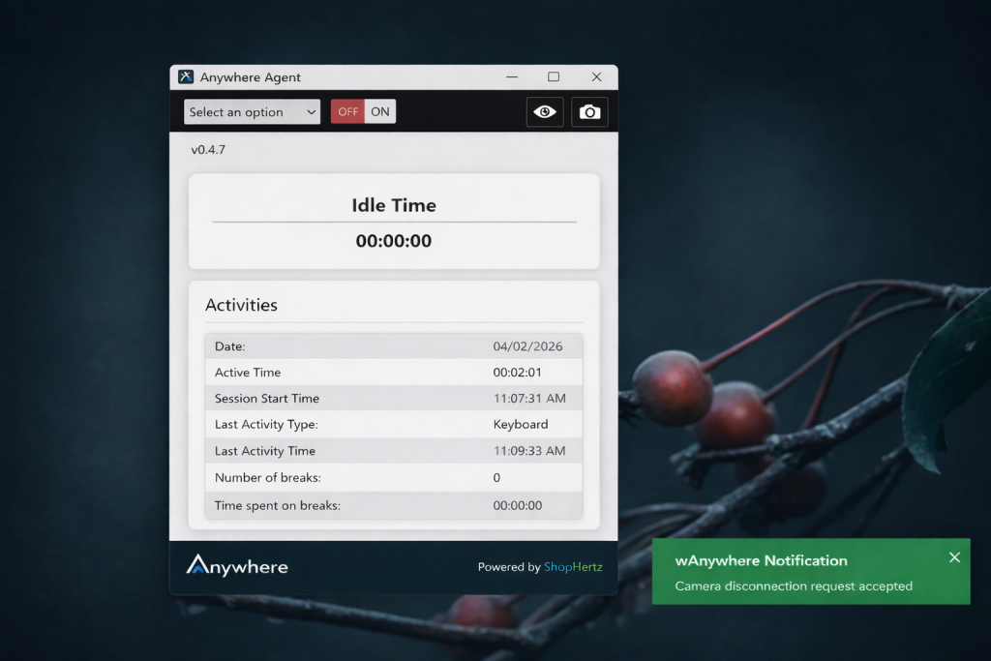The image size is (991, 661).
Task: Dismiss the wAnywhere notification with X
Action: coord(954,557)
